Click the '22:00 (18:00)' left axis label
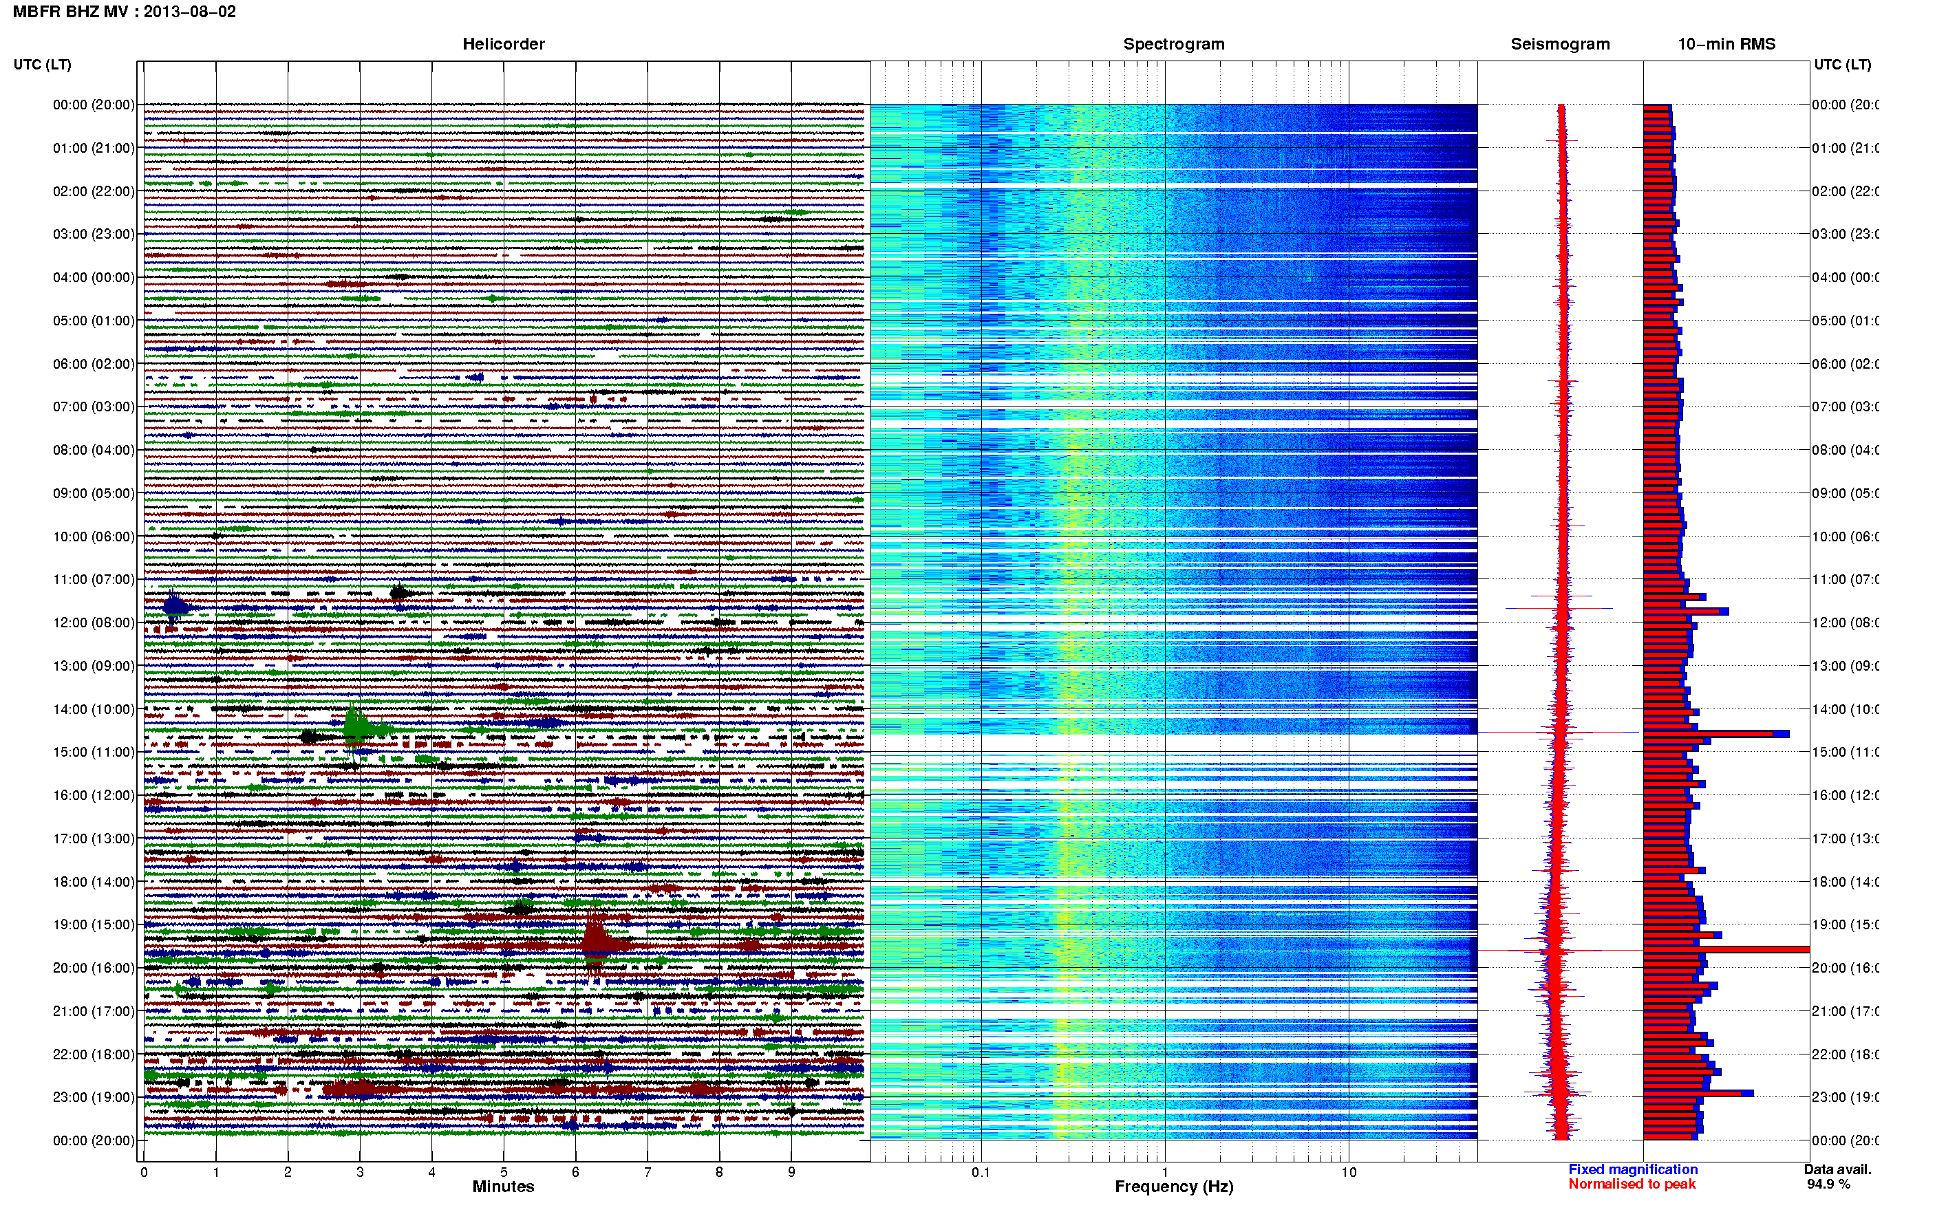The height and width of the screenshot is (1223, 1957). [94, 1054]
